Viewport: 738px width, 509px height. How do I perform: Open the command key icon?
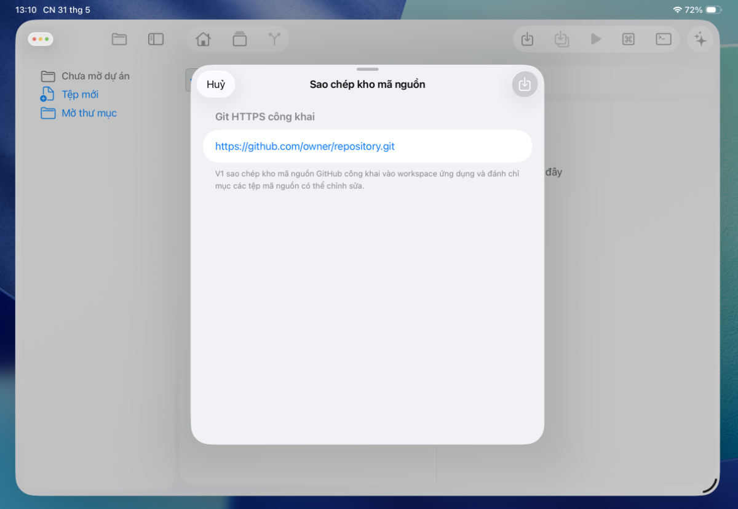(x=629, y=39)
